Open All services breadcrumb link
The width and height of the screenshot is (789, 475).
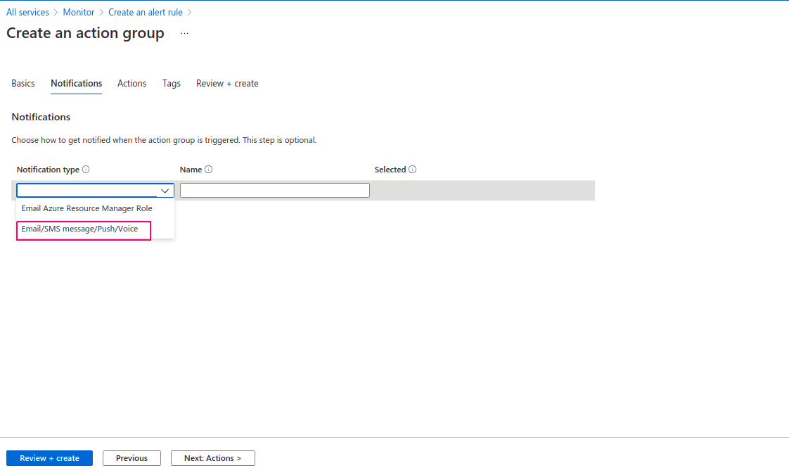[x=27, y=12]
